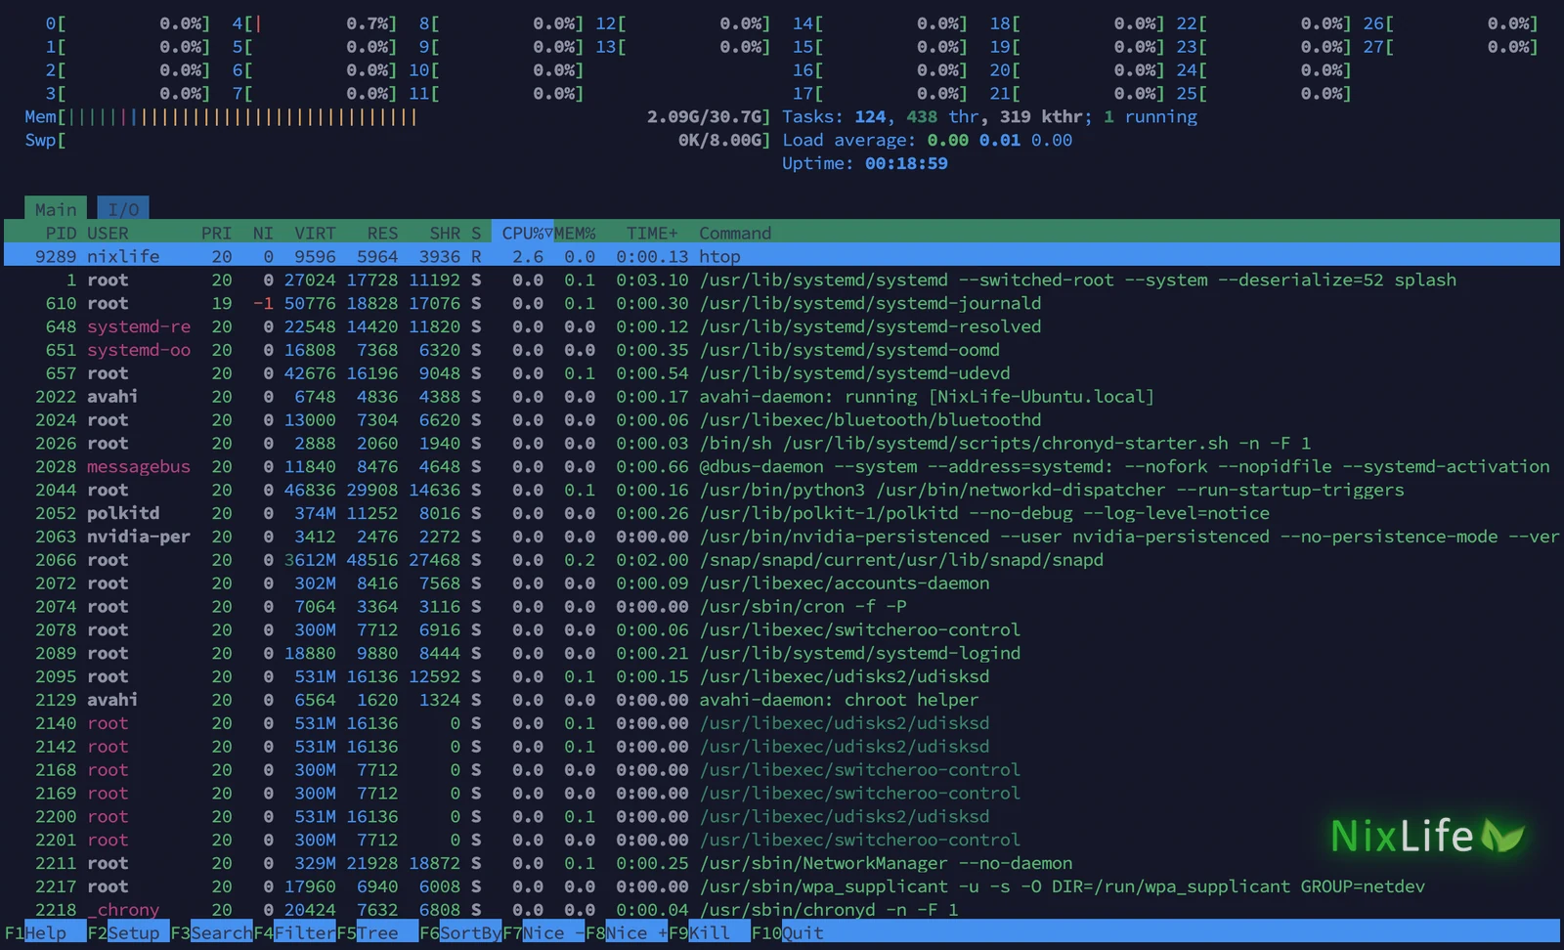Viewport: 1564px width, 950px height.
Task: Select the systemd-resolved process row
Action: pyautogui.click(x=782, y=326)
